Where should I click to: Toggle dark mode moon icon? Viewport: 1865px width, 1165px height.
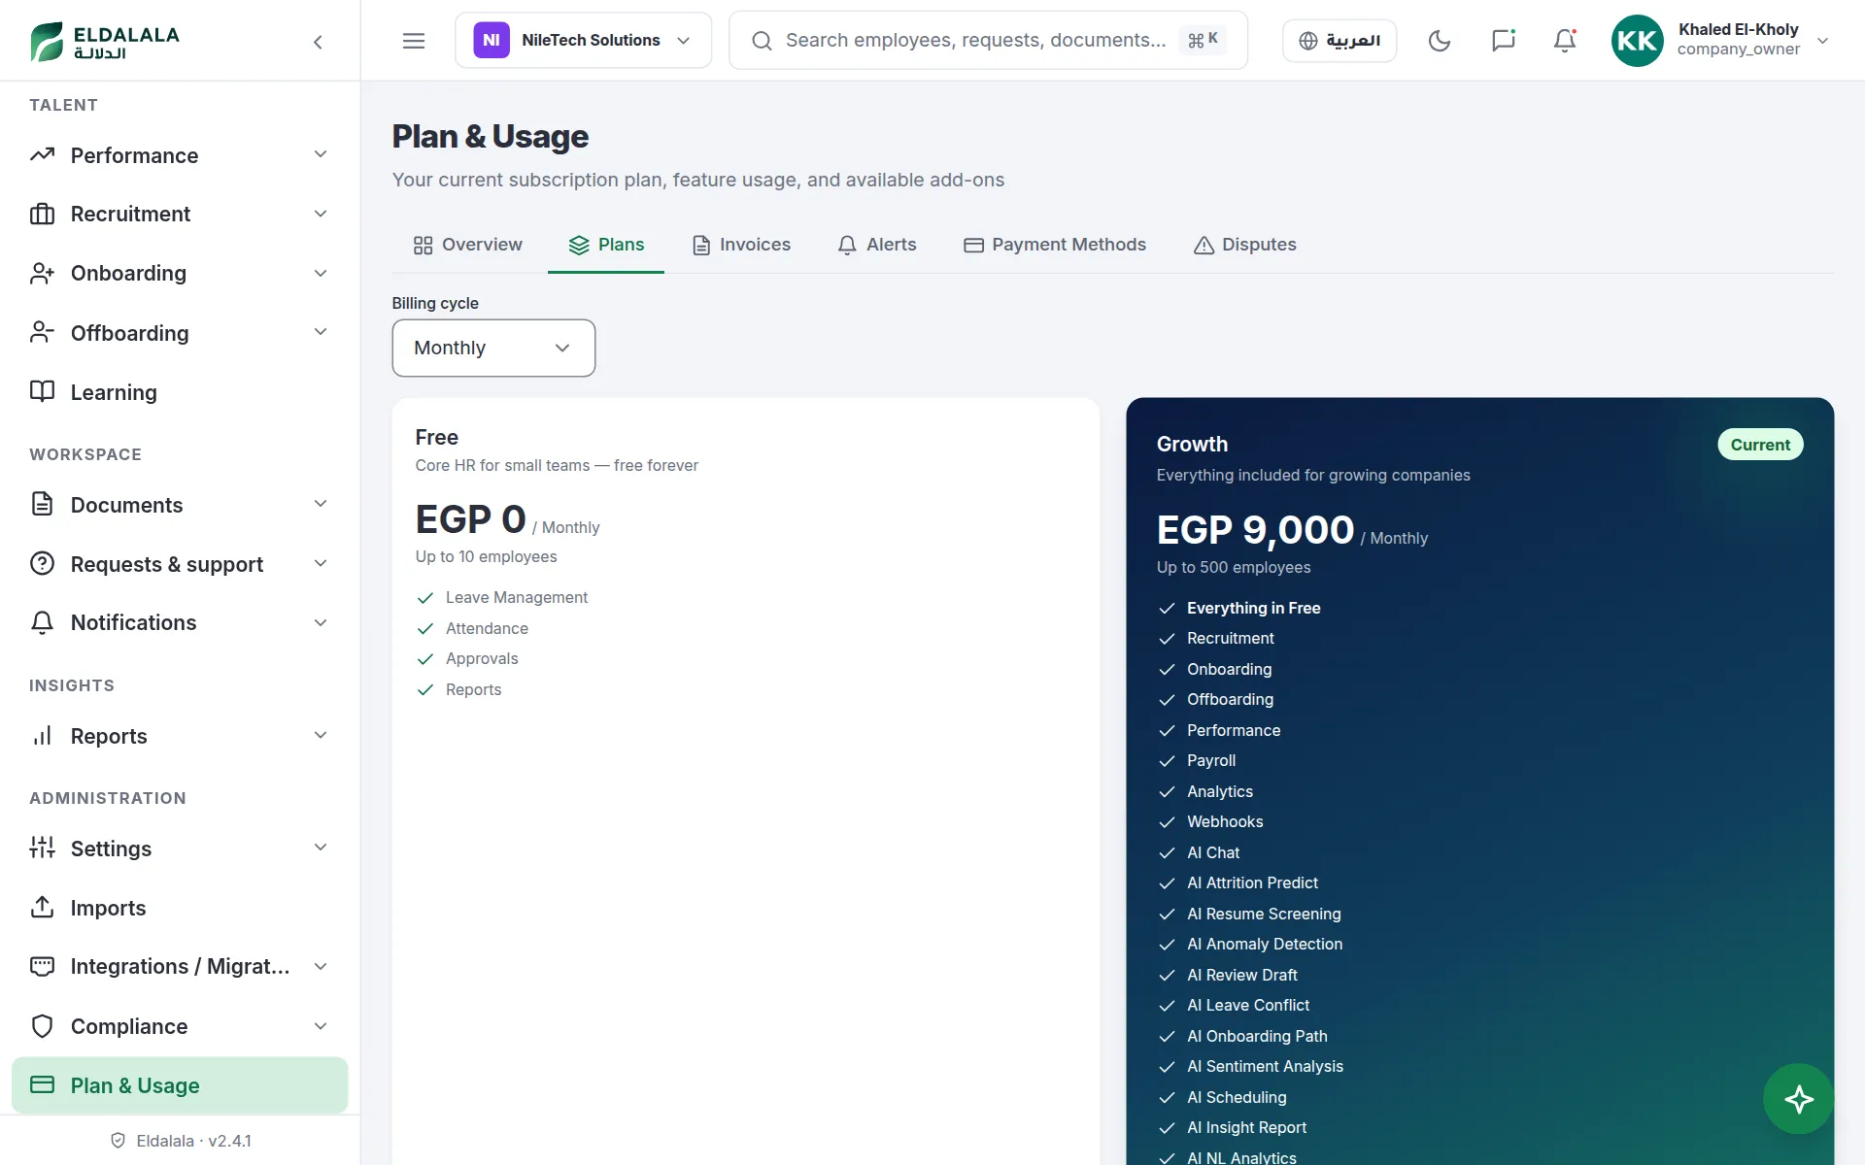pyautogui.click(x=1440, y=41)
